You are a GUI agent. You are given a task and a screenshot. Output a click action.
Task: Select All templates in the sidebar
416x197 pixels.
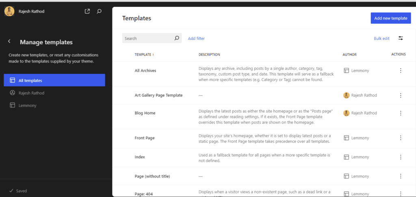pyautogui.click(x=54, y=80)
